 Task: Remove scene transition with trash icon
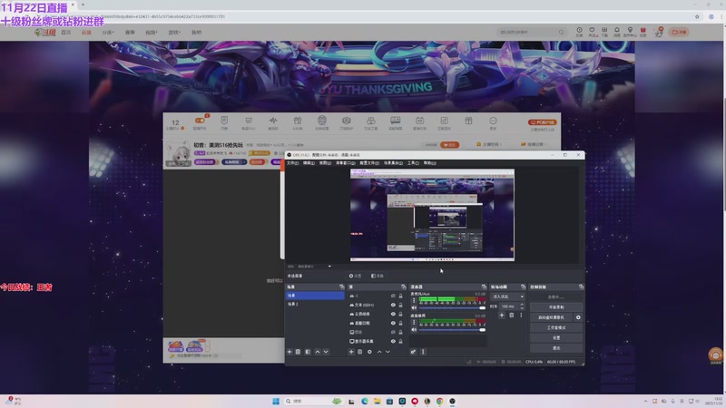point(512,316)
